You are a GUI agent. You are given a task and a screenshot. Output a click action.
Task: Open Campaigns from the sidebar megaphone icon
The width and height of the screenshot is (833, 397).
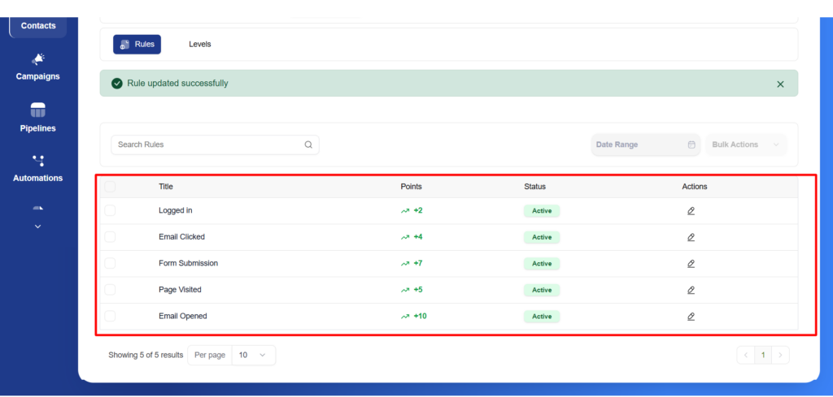[x=38, y=59]
